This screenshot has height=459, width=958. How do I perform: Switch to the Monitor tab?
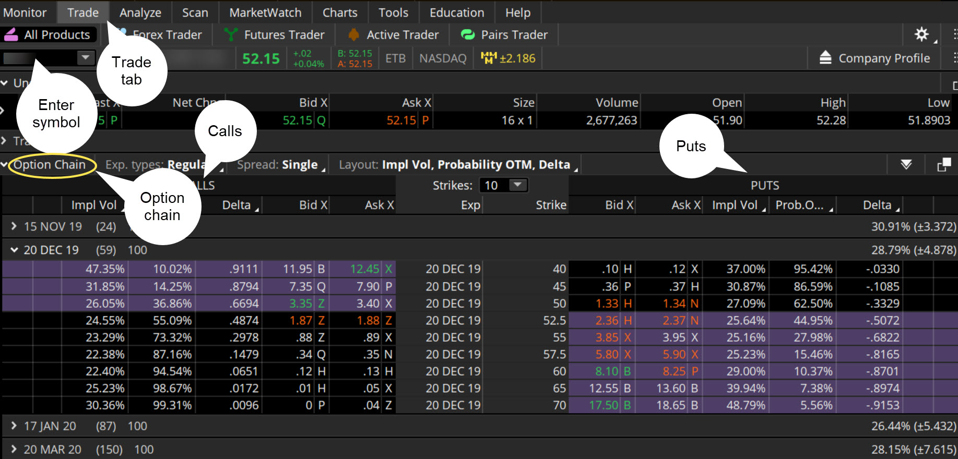(x=25, y=13)
